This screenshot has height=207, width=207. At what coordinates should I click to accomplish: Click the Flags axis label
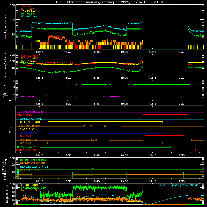11,129
